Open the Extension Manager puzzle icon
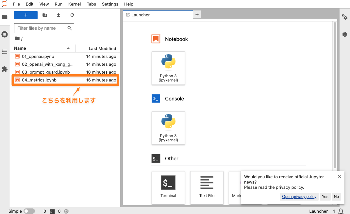Viewport: 350px width, 214px height. click(5, 69)
